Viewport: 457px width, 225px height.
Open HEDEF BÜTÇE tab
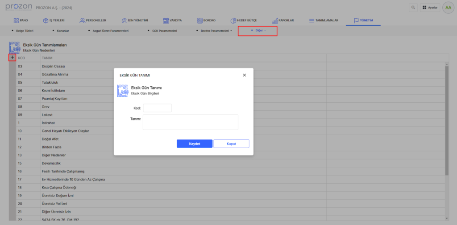click(244, 20)
